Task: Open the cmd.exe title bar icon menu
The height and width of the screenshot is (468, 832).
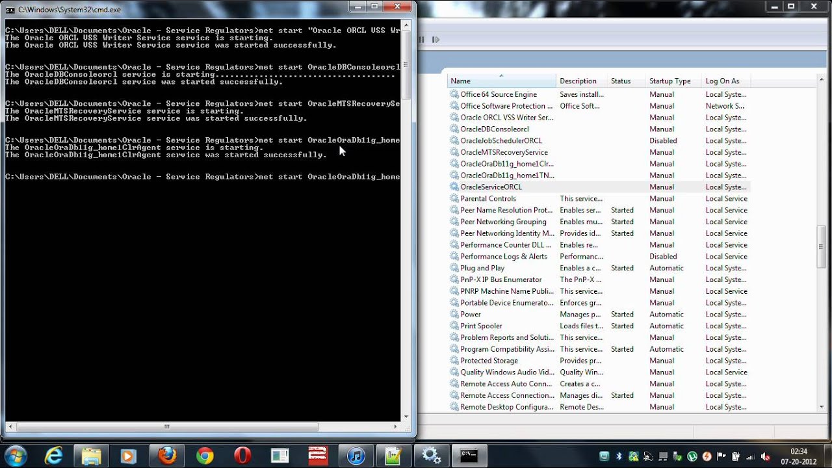Action: point(10,9)
